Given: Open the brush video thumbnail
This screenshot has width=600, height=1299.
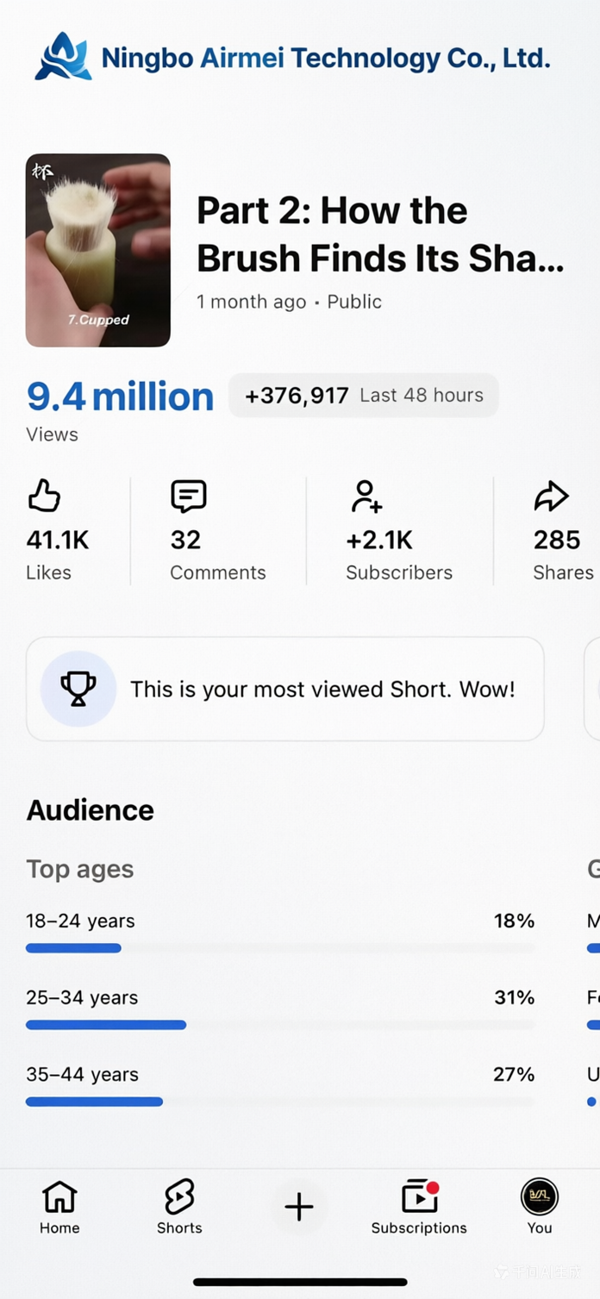Looking at the screenshot, I should tap(98, 250).
